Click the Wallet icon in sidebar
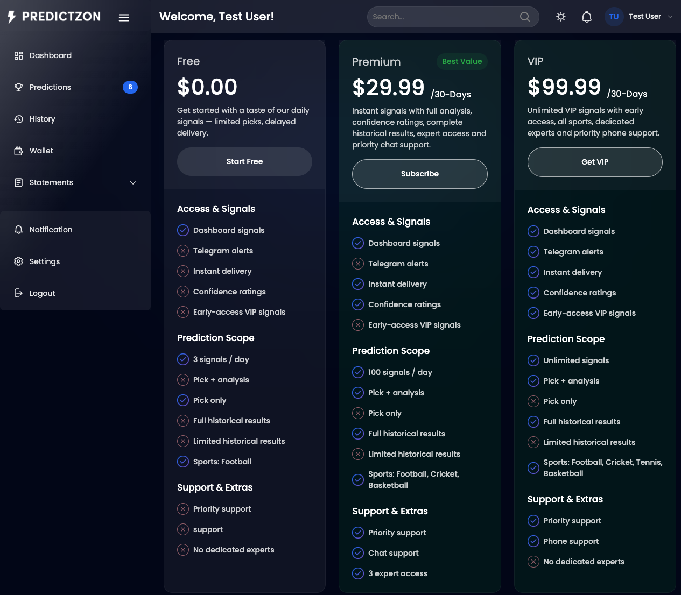Screen dimensions: 681x595 click(x=18, y=151)
